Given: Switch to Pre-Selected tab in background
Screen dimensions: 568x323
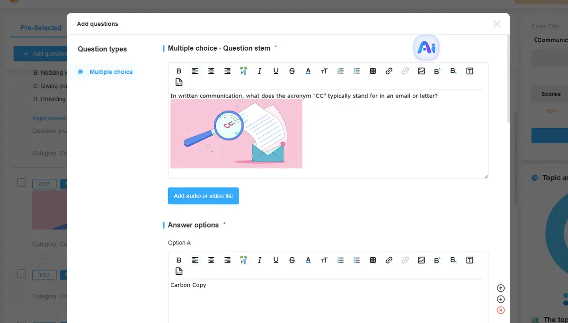Looking at the screenshot, I should [x=41, y=28].
